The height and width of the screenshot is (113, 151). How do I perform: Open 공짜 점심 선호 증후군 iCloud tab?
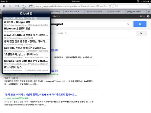[x=26, y=43]
